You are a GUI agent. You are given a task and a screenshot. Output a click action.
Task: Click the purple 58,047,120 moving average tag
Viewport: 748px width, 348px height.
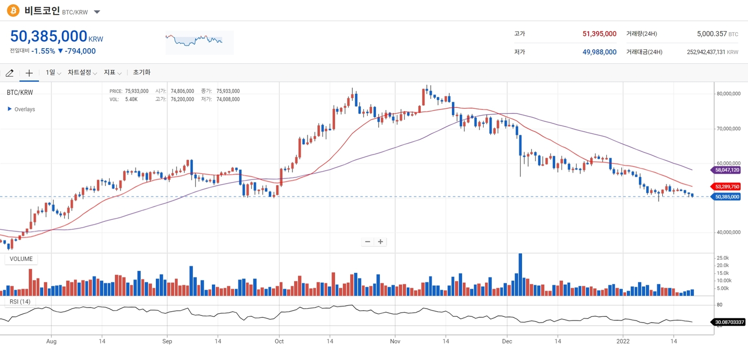[x=727, y=170]
